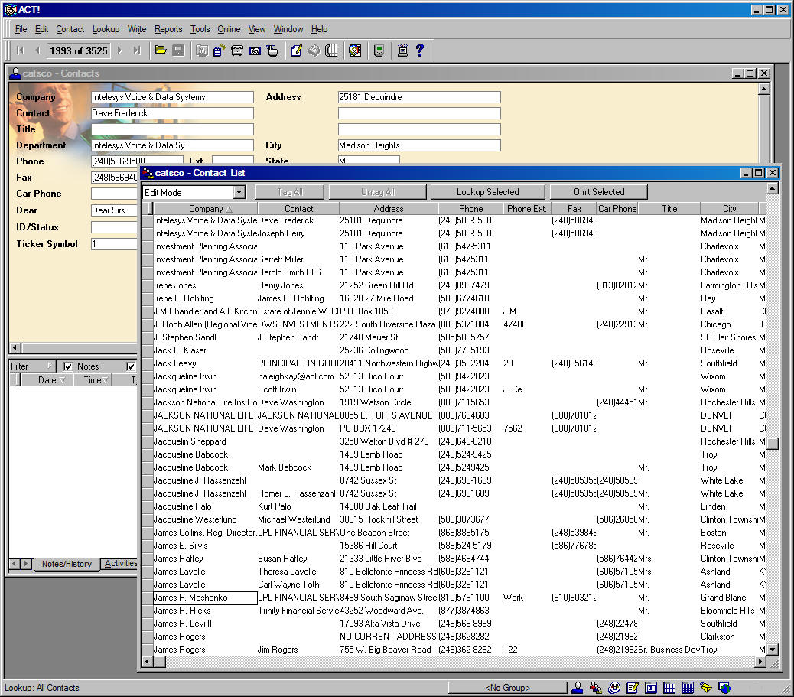Open the Edit Mode dropdown

239,193
